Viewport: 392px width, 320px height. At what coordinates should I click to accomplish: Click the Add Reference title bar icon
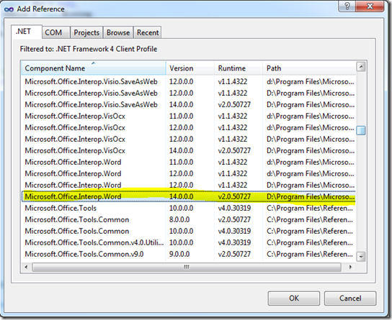[9, 9]
